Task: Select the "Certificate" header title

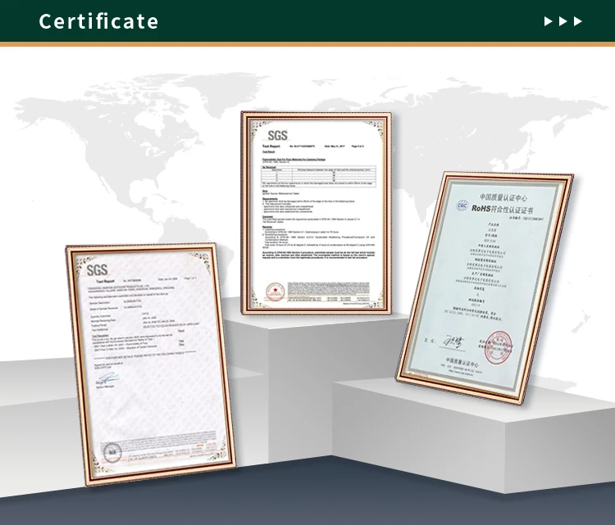Action: click(98, 21)
